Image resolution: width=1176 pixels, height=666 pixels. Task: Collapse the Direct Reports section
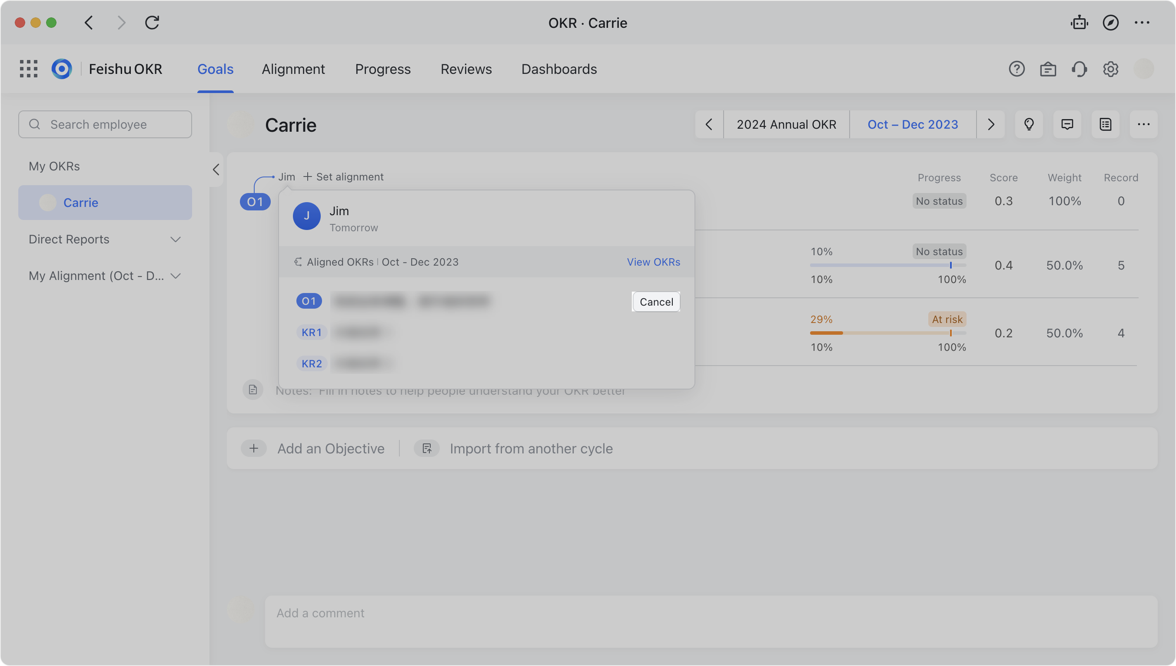176,239
